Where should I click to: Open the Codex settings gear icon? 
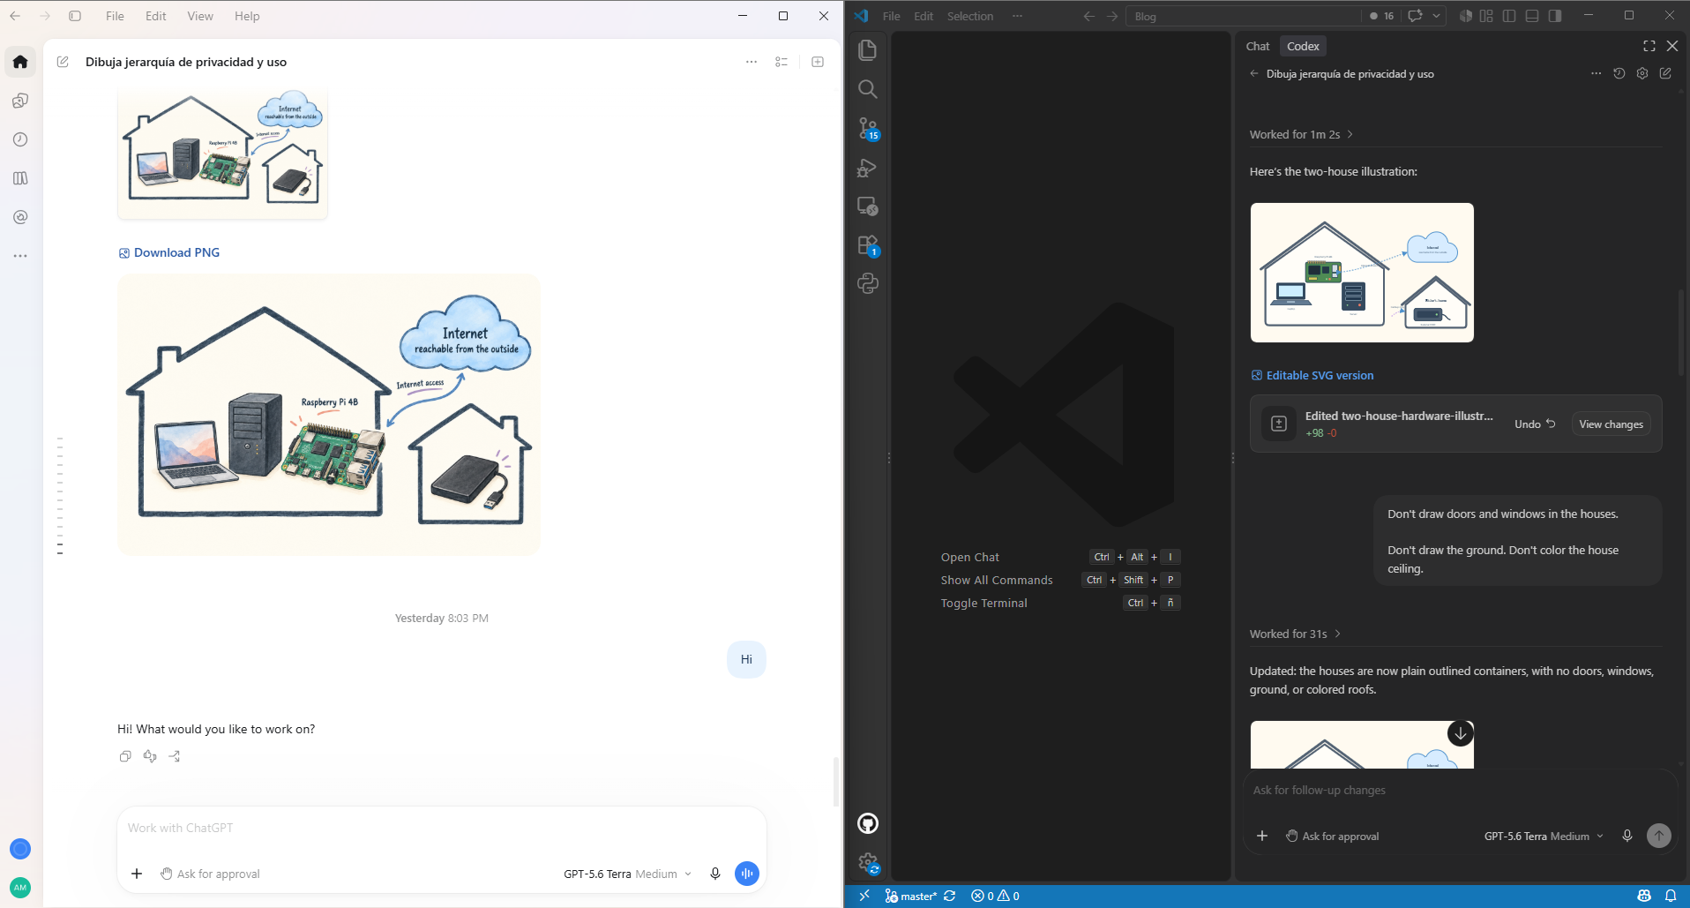click(1642, 74)
